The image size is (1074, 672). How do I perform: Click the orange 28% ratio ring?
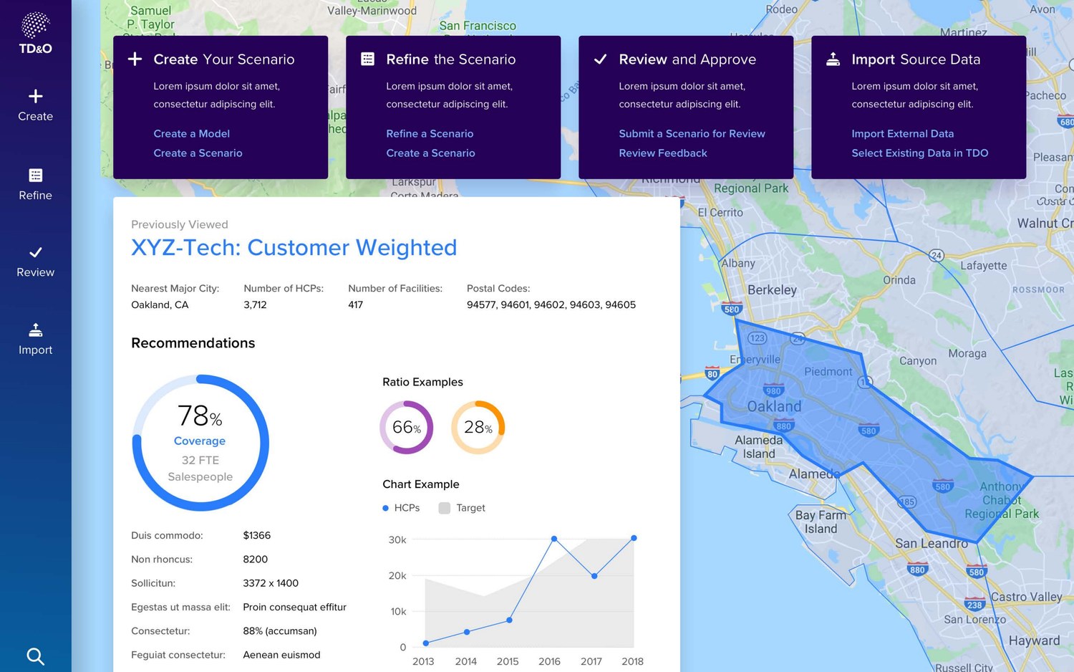[478, 427]
